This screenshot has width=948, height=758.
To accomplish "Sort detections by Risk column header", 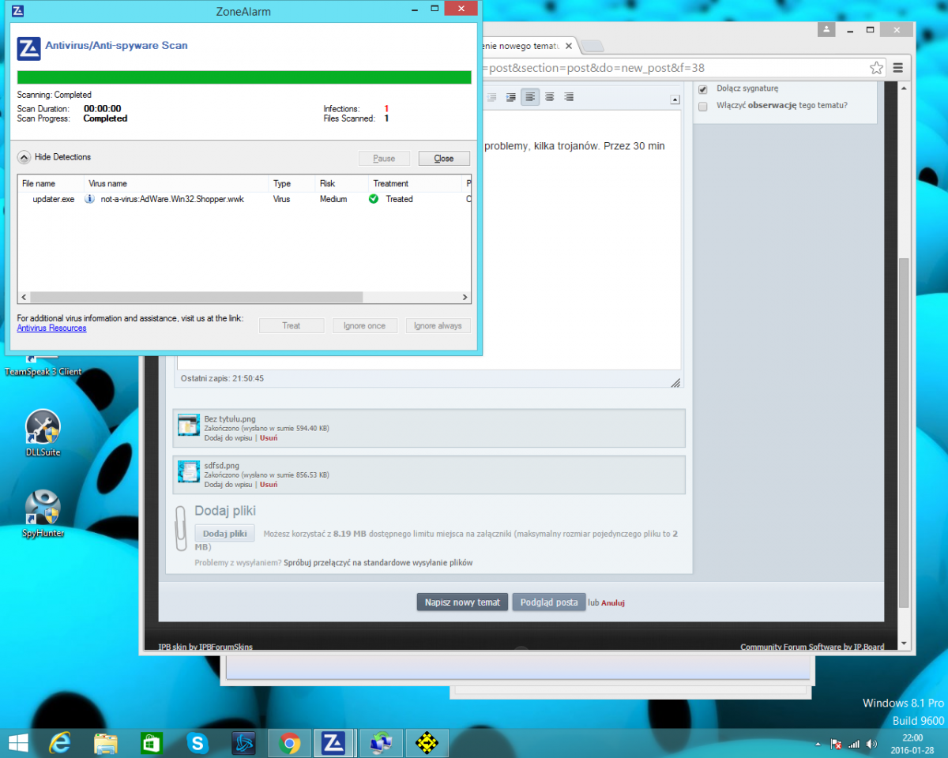I will 342,183.
